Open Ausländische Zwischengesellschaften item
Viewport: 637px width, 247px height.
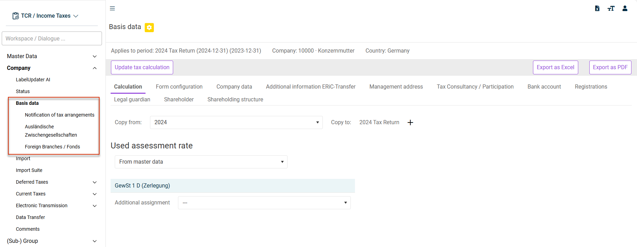click(51, 131)
